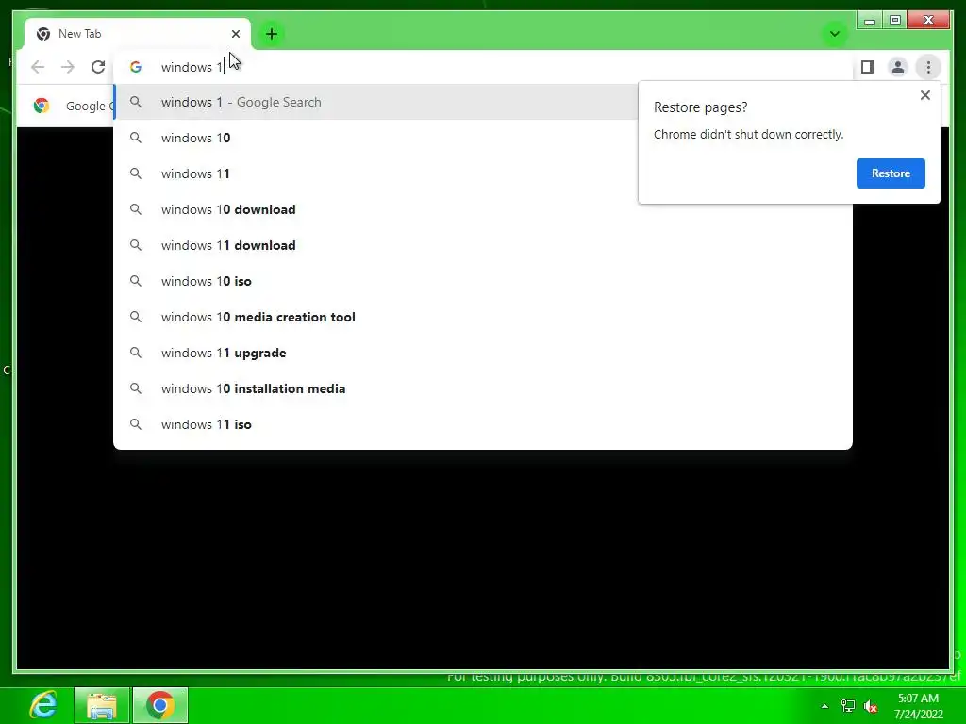The image size is (966, 724).
Task: Click the address bar containing windows 1
Action: (x=482, y=67)
